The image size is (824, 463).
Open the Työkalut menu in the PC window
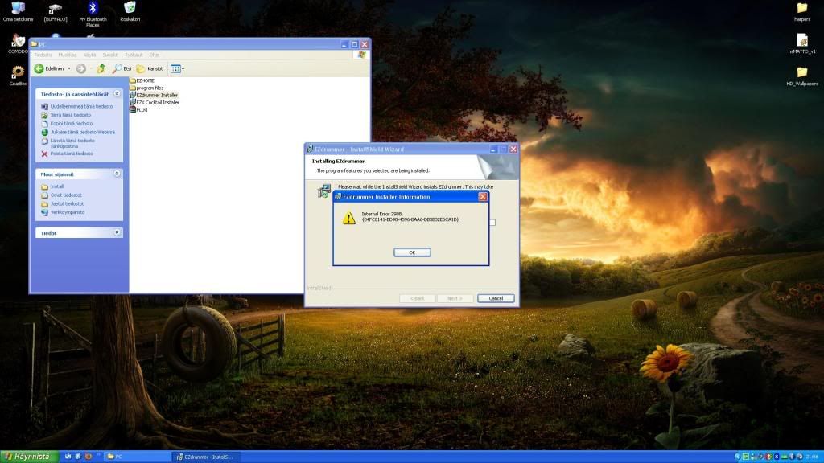[134, 55]
